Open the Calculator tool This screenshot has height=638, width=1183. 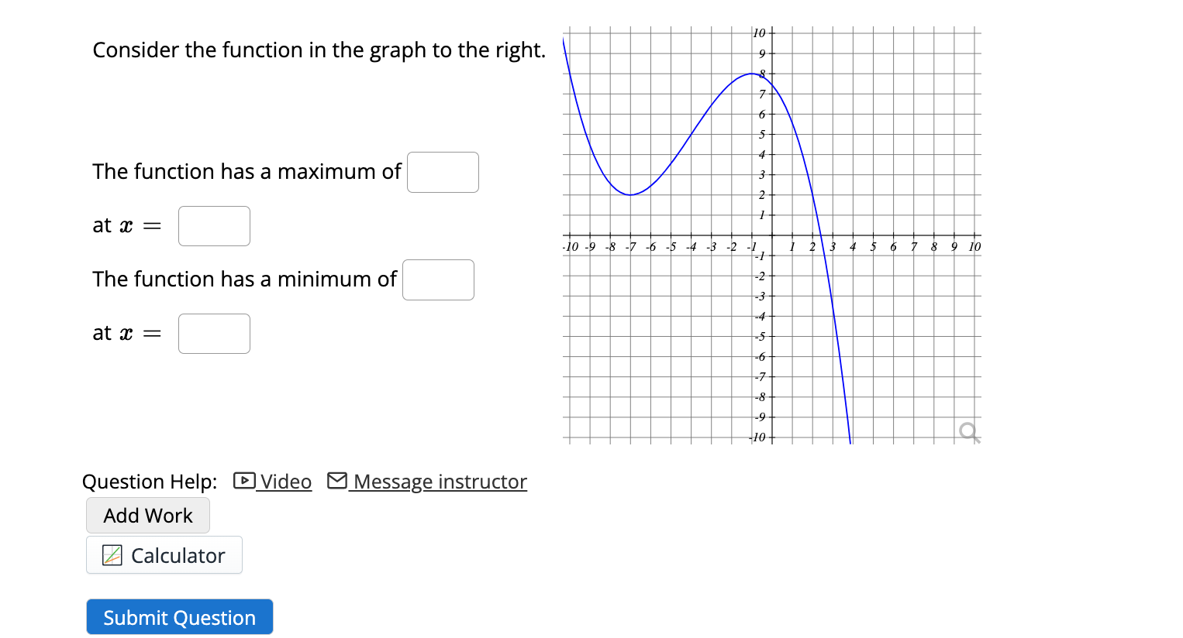click(164, 555)
